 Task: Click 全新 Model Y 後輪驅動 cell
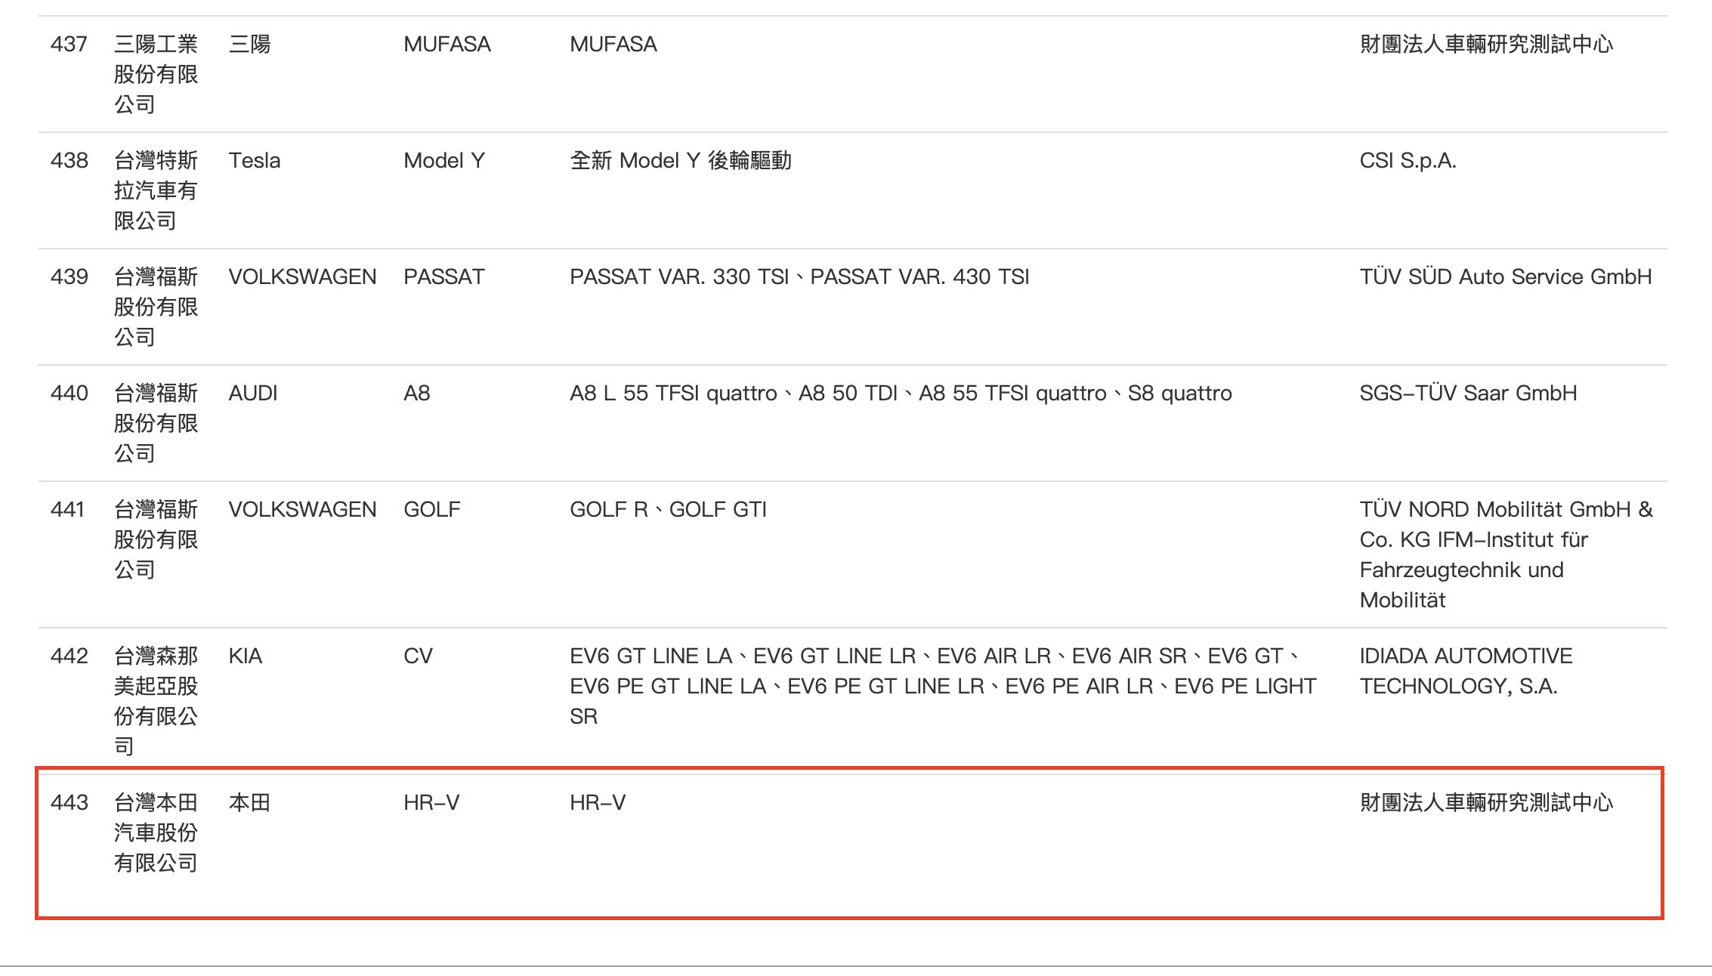681,160
